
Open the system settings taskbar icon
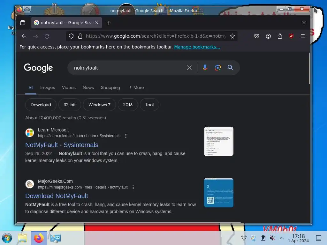click(x=56, y=238)
